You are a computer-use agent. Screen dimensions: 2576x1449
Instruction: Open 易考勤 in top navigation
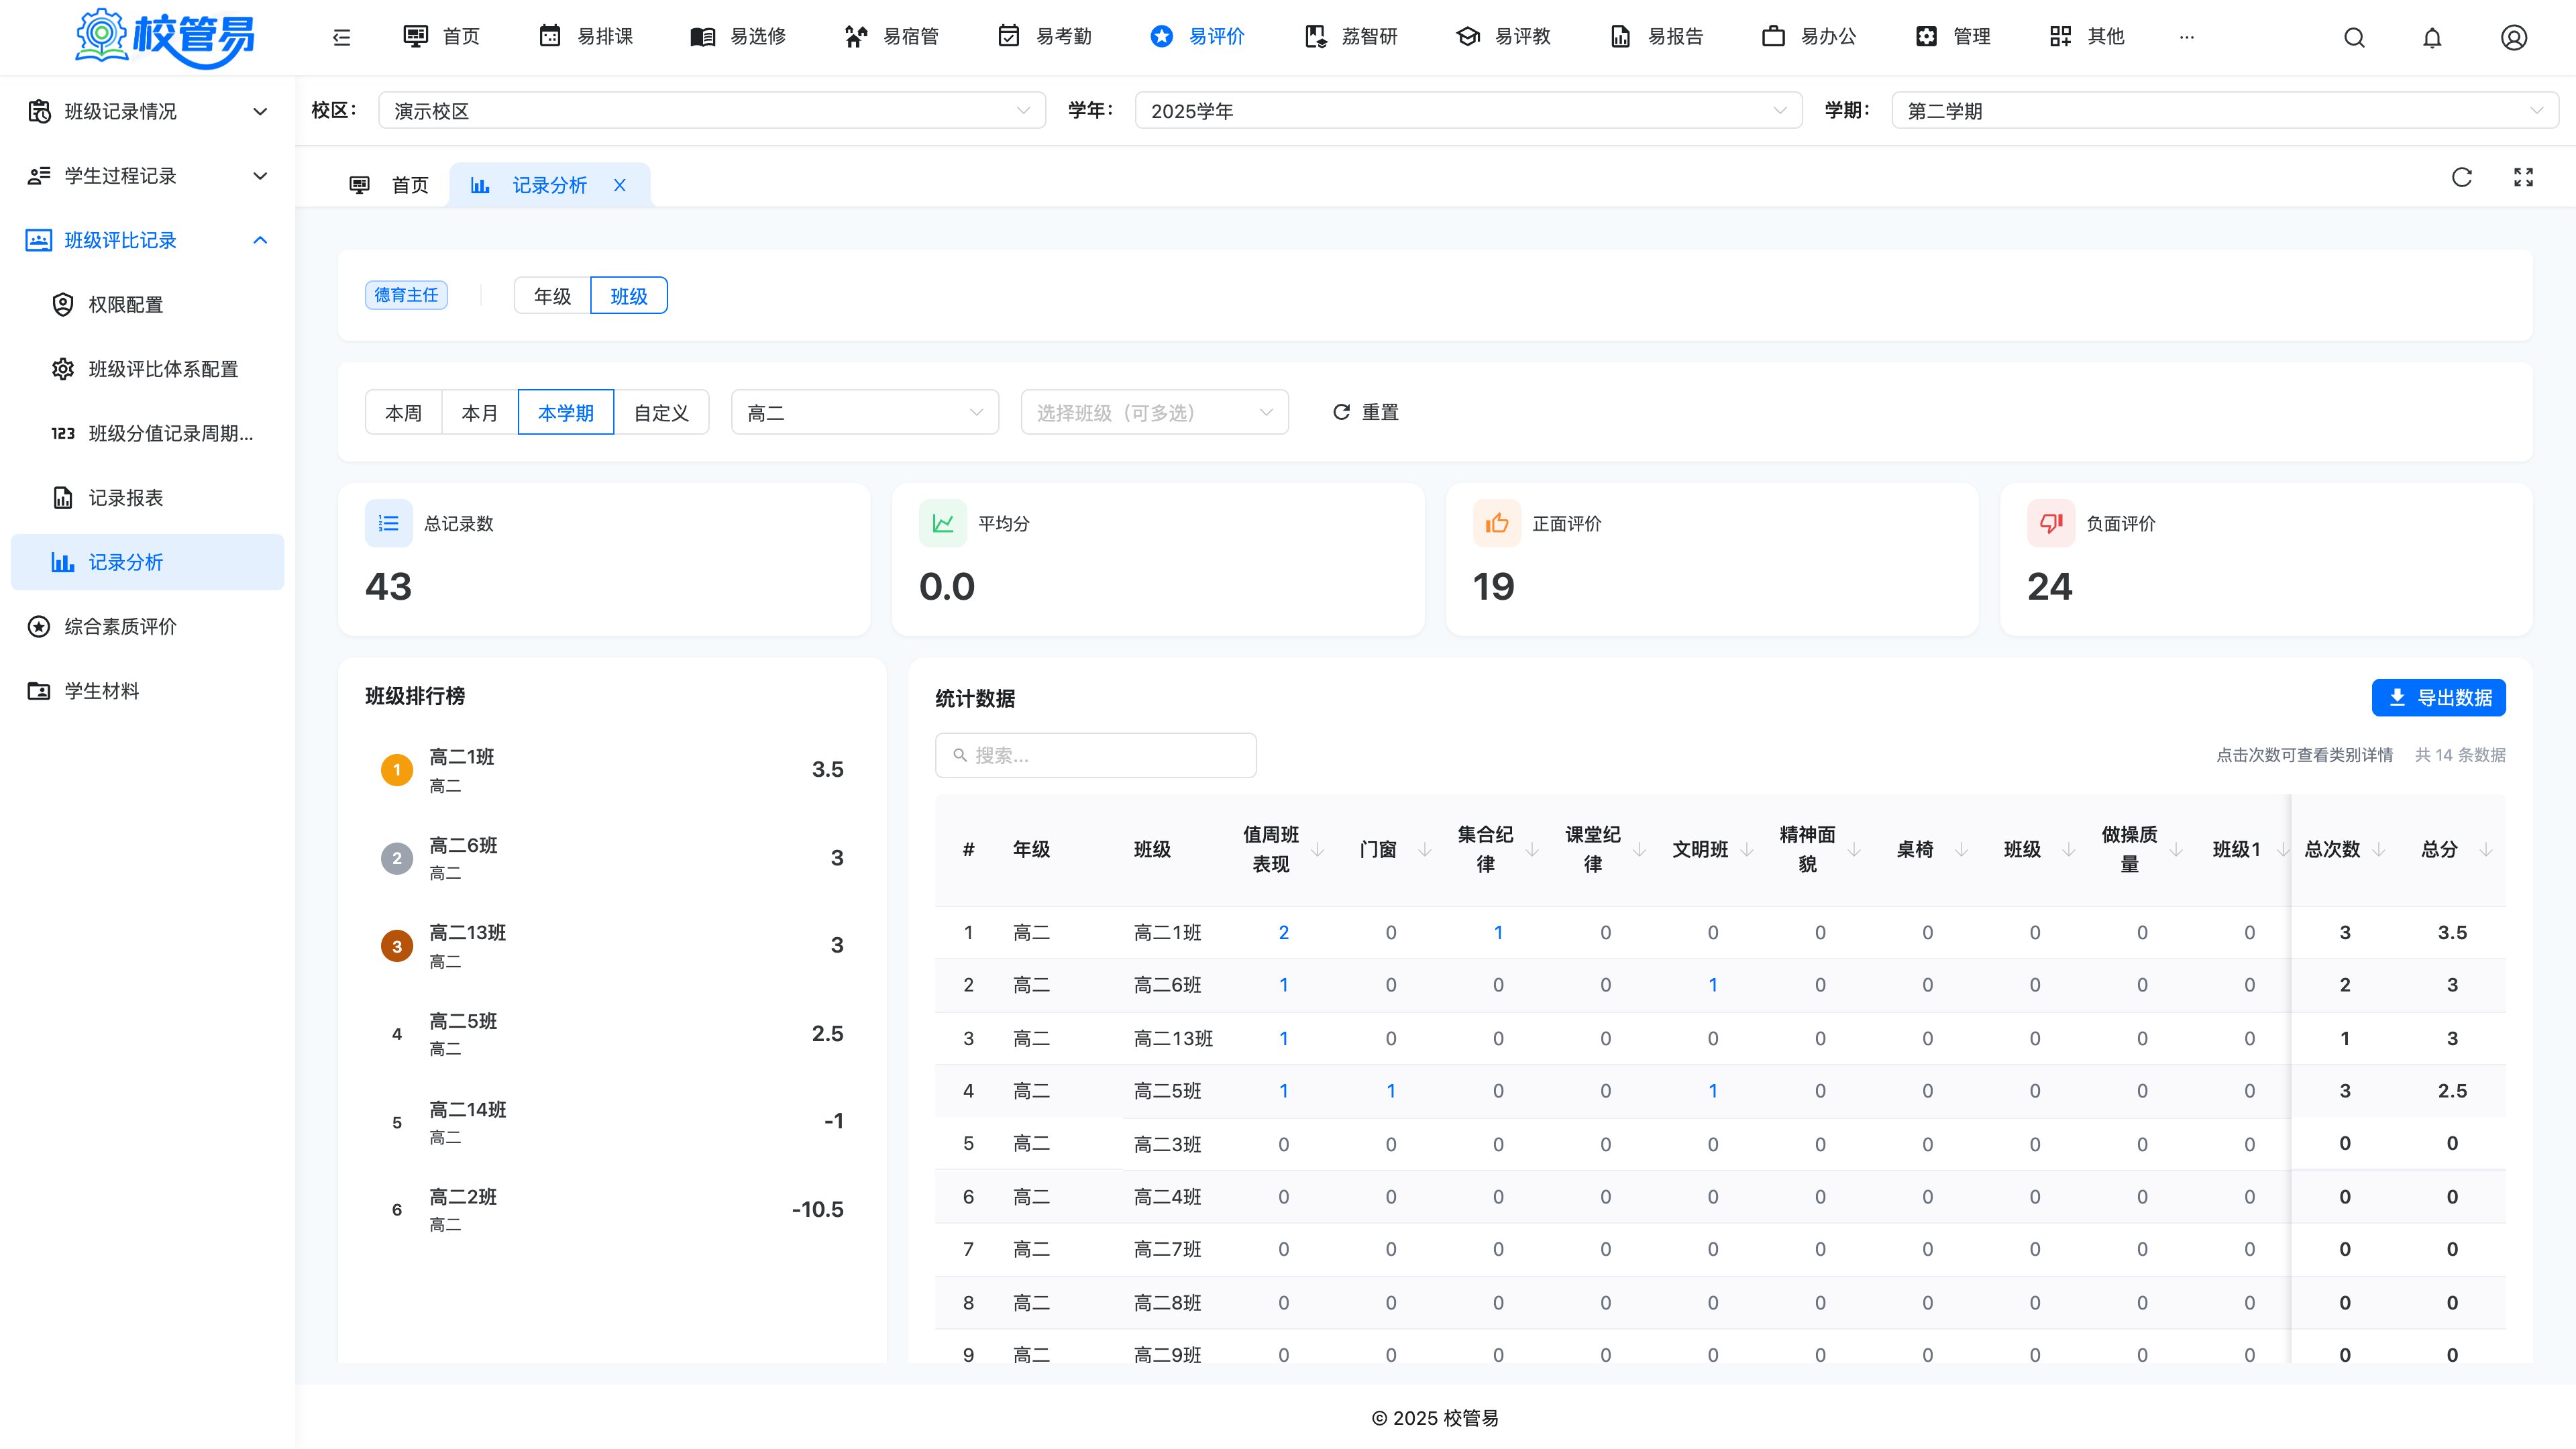(x=1045, y=37)
